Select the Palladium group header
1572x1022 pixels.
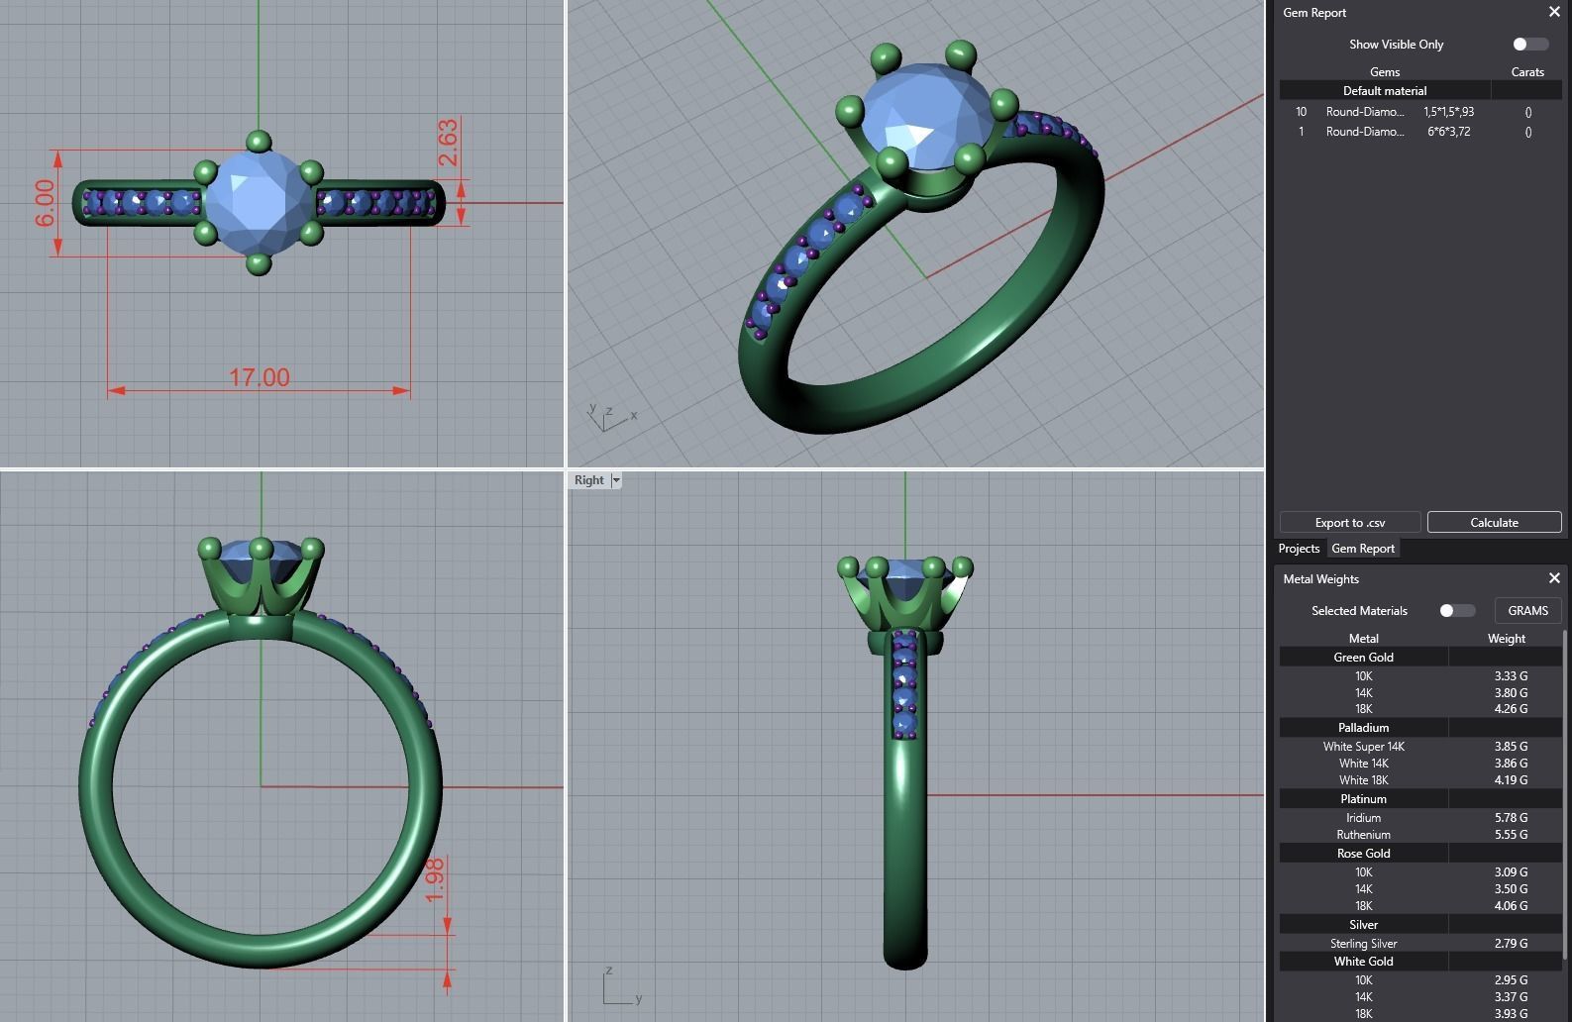coord(1420,727)
